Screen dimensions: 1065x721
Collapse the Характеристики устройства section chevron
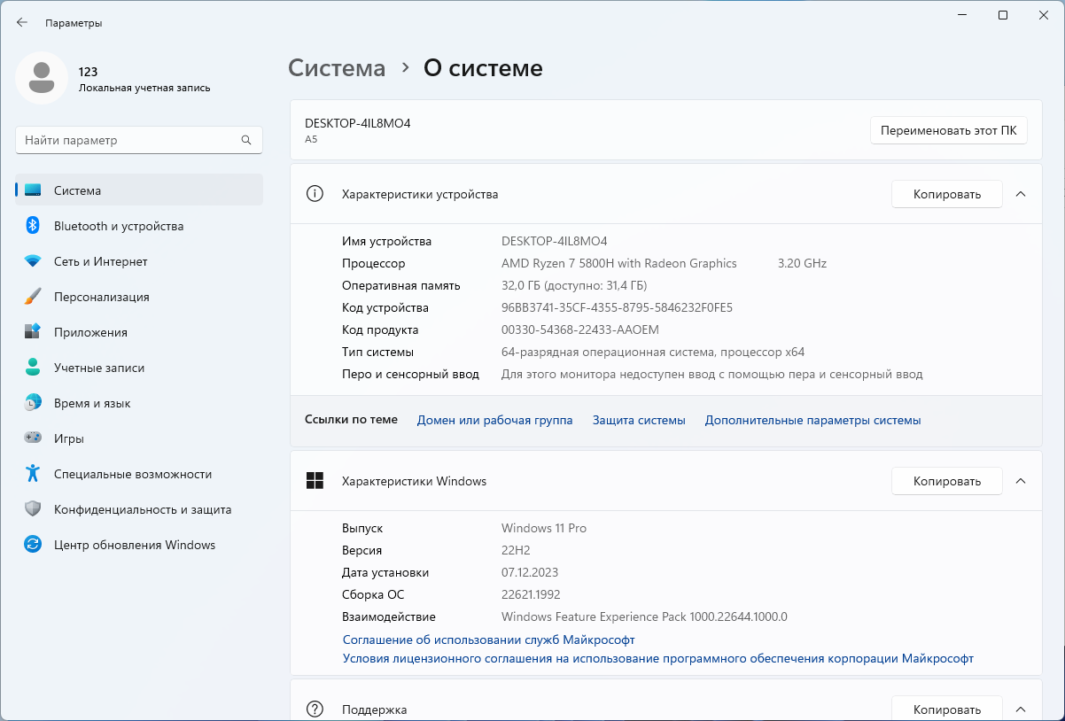(x=1020, y=194)
